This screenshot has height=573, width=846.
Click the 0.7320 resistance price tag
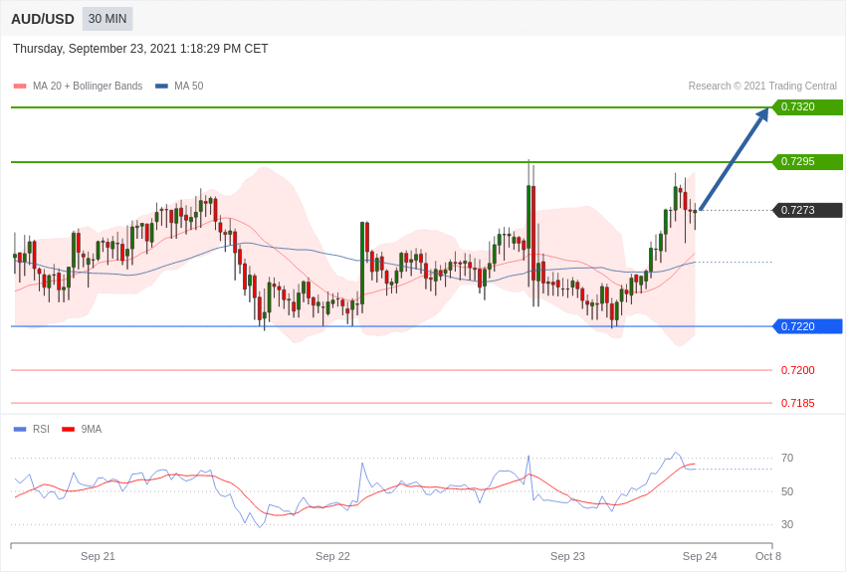click(808, 106)
